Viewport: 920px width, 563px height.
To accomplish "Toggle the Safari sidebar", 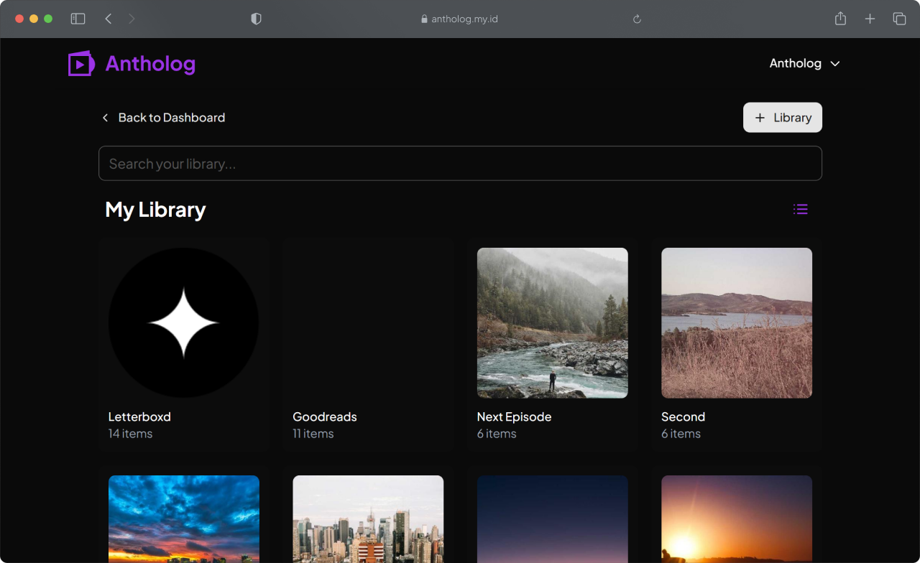I will click(78, 19).
